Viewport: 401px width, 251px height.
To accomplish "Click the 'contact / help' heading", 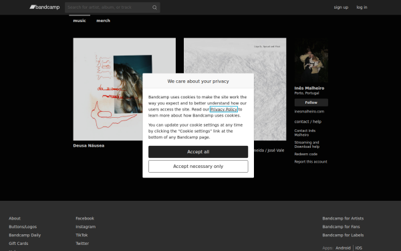I will [308, 122].
